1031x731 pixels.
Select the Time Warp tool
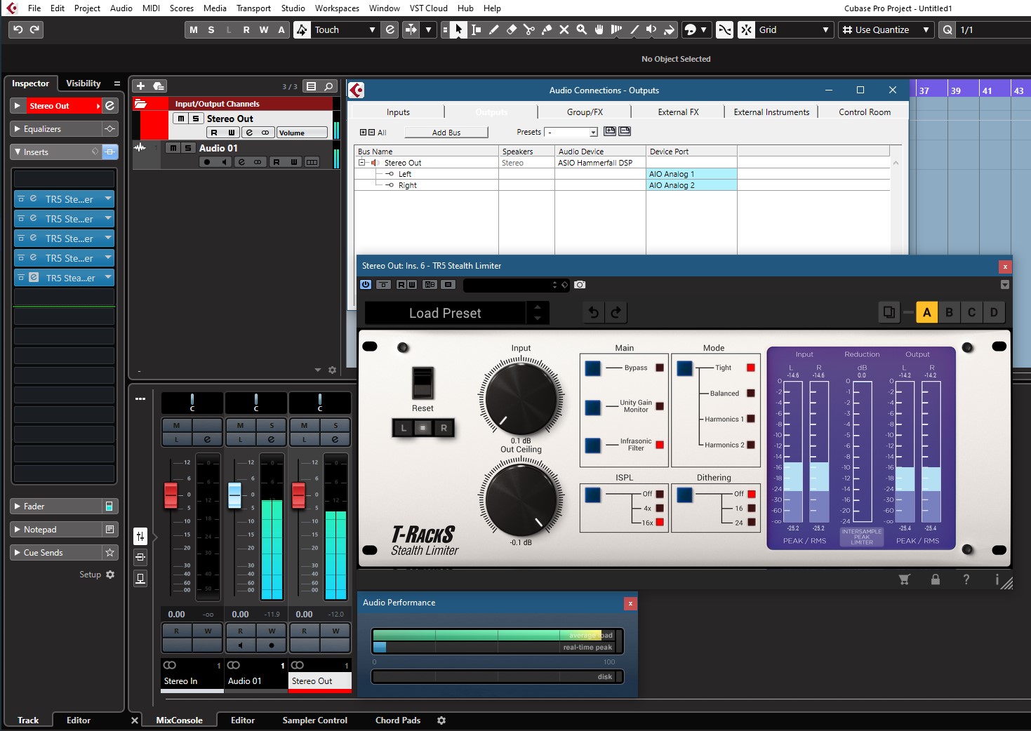pyautogui.click(x=617, y=29)
